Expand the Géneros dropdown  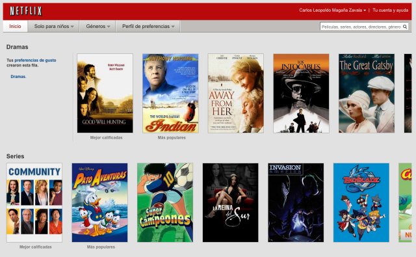point(97,26)
